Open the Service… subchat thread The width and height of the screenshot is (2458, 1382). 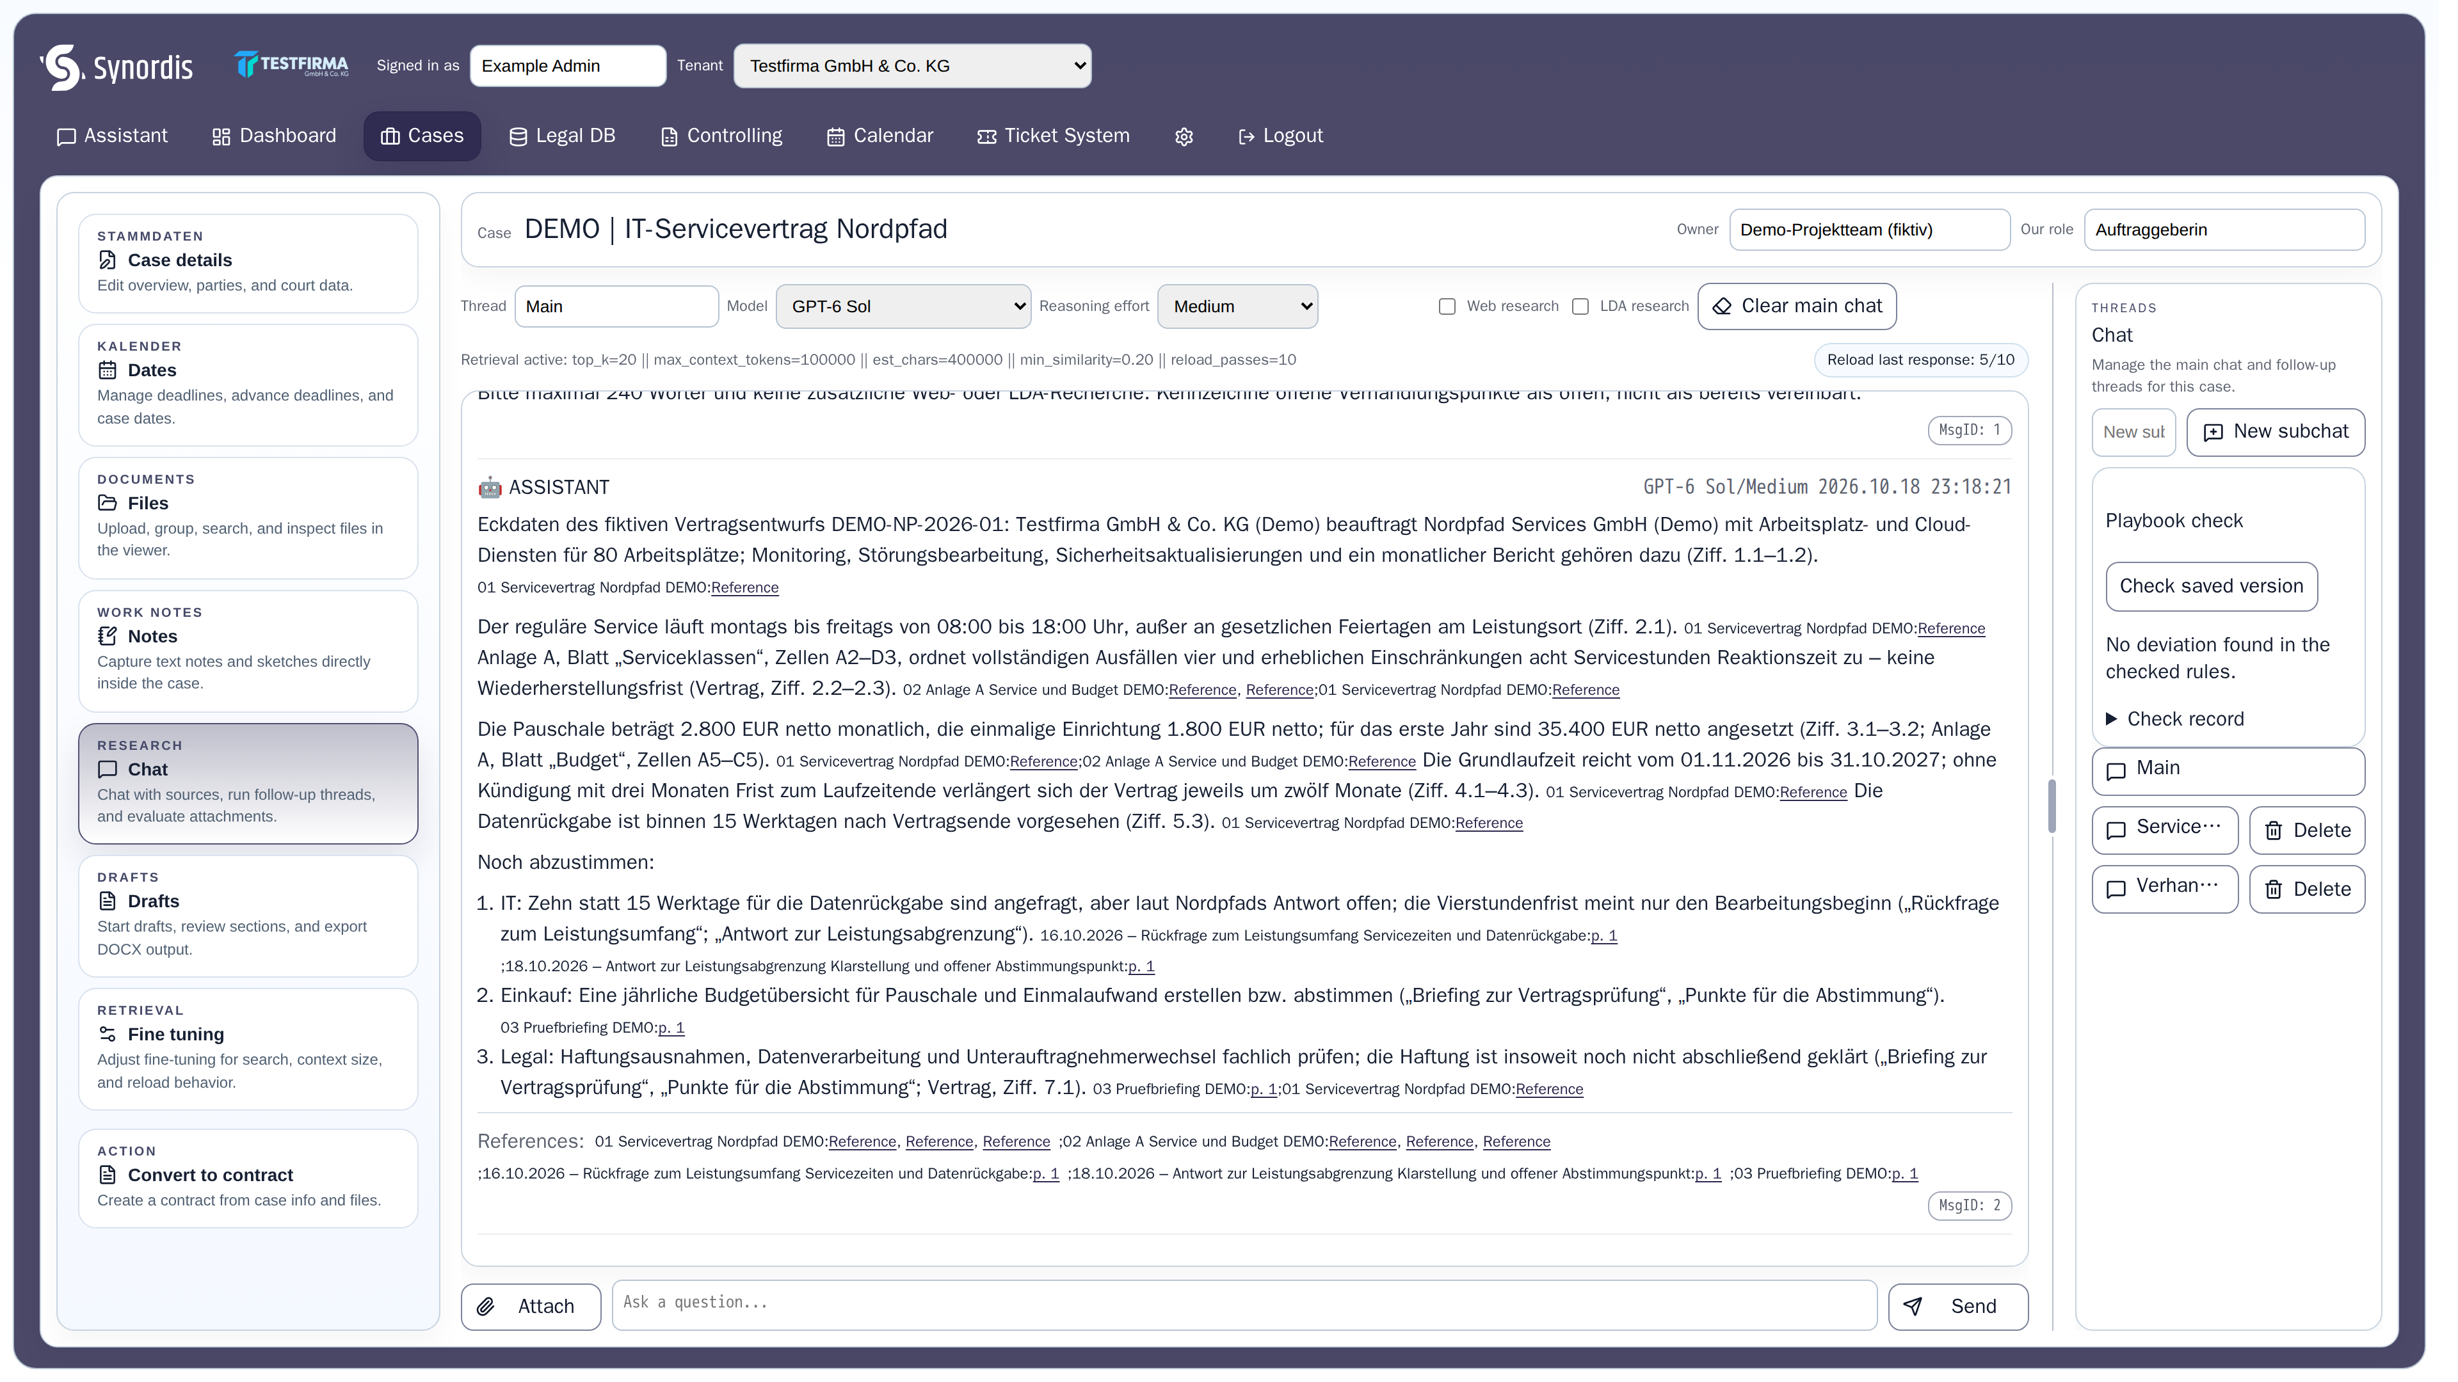(x=2183, y=836)
